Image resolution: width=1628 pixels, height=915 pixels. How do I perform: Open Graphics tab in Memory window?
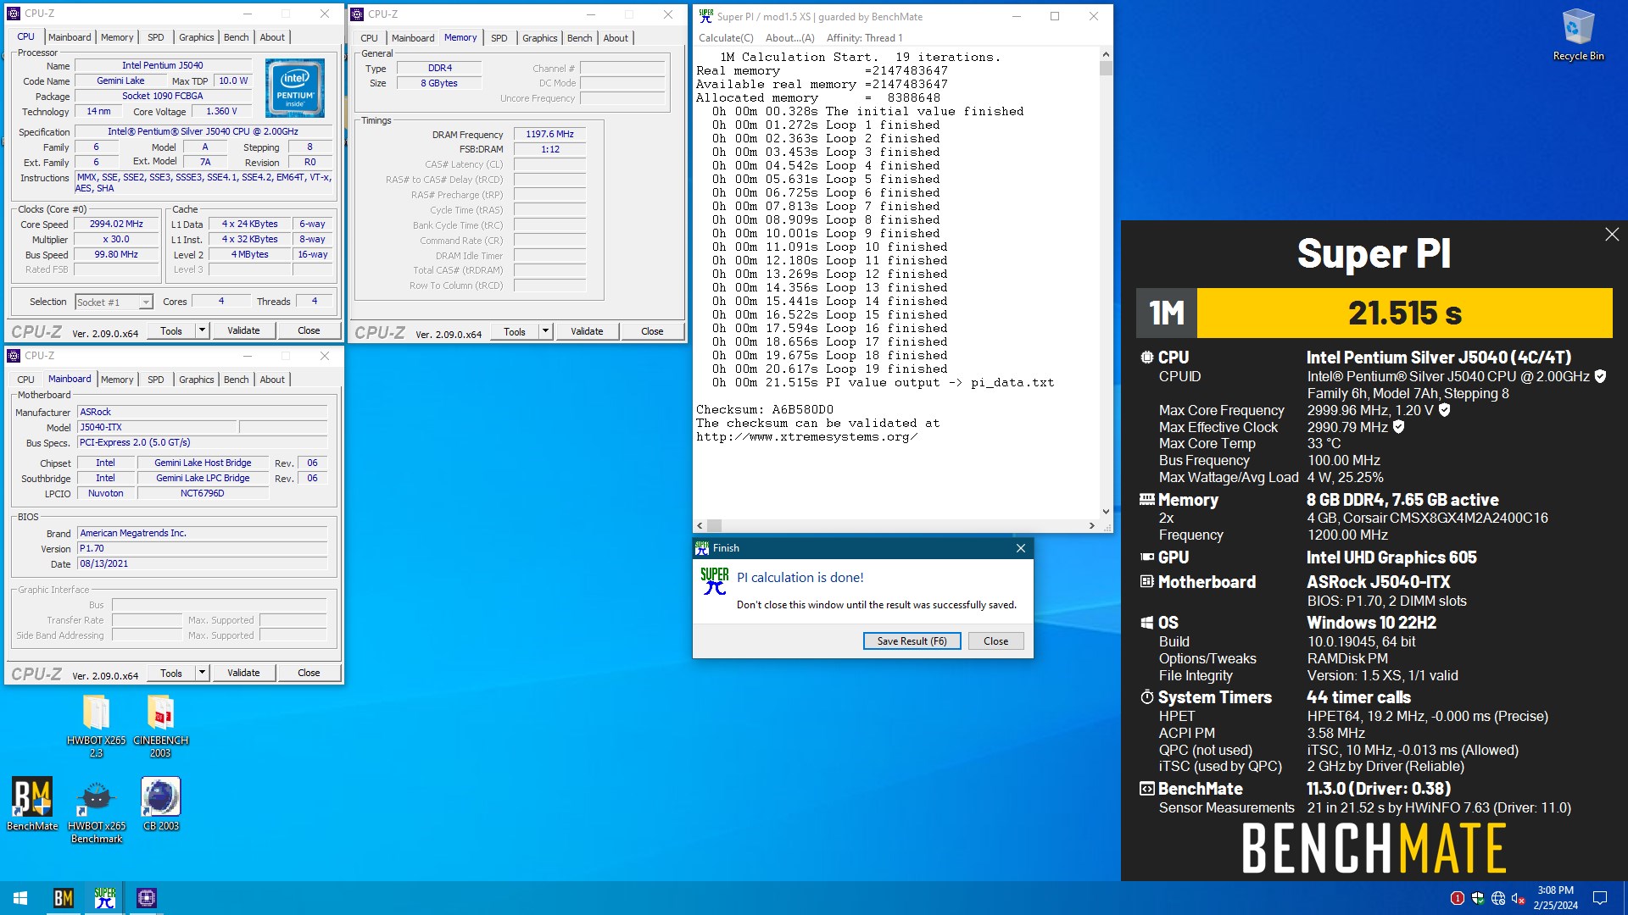pos(540,38)
